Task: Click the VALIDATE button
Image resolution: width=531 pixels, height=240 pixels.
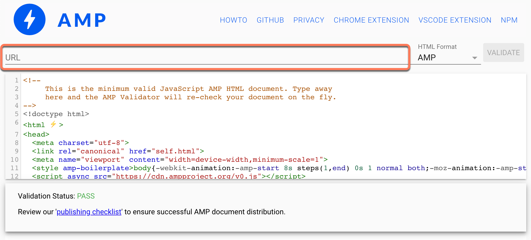Action: pos(503,53)
